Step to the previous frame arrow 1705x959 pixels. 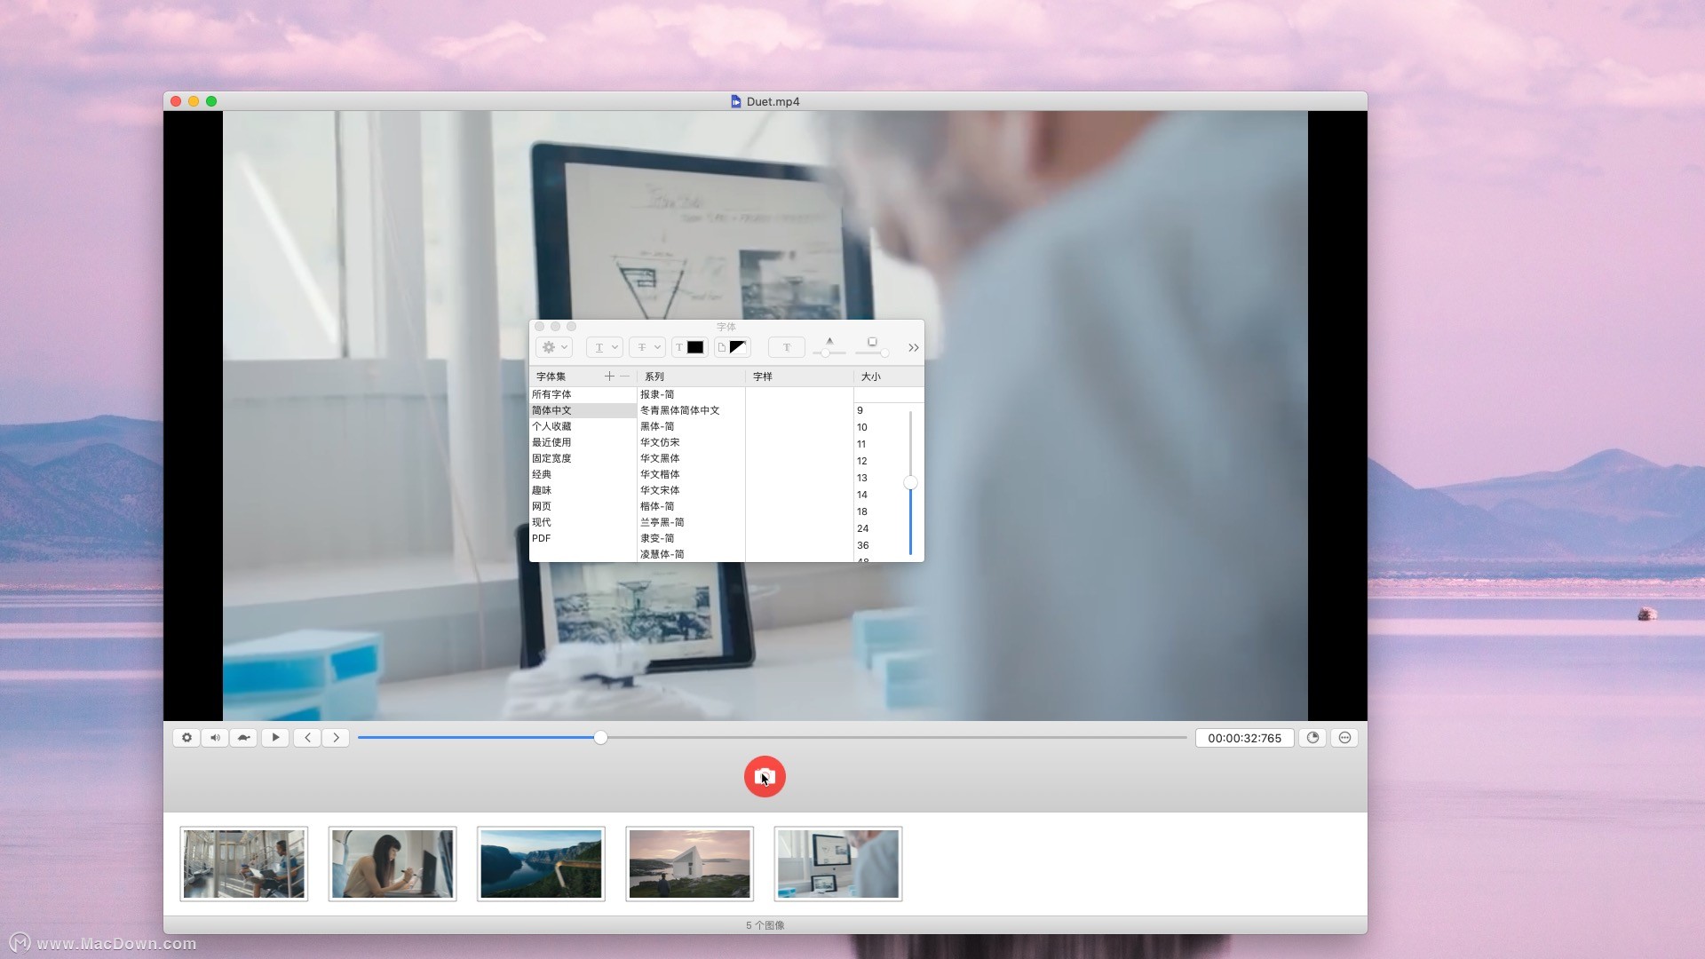pos(307,738)
